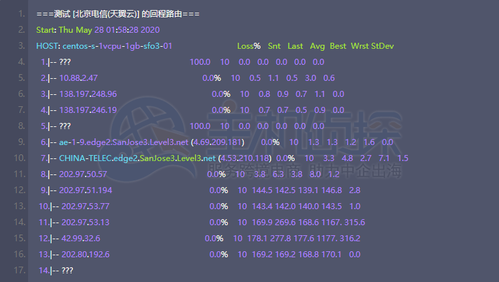Click the Loss% column header
Viewport: 499px width, 282px height.
(248, 46)
